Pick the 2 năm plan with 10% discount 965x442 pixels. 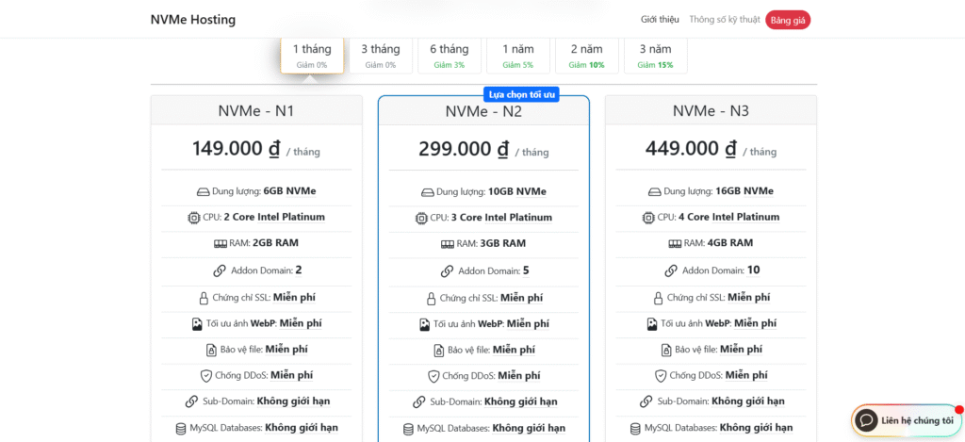pos(585,56)
